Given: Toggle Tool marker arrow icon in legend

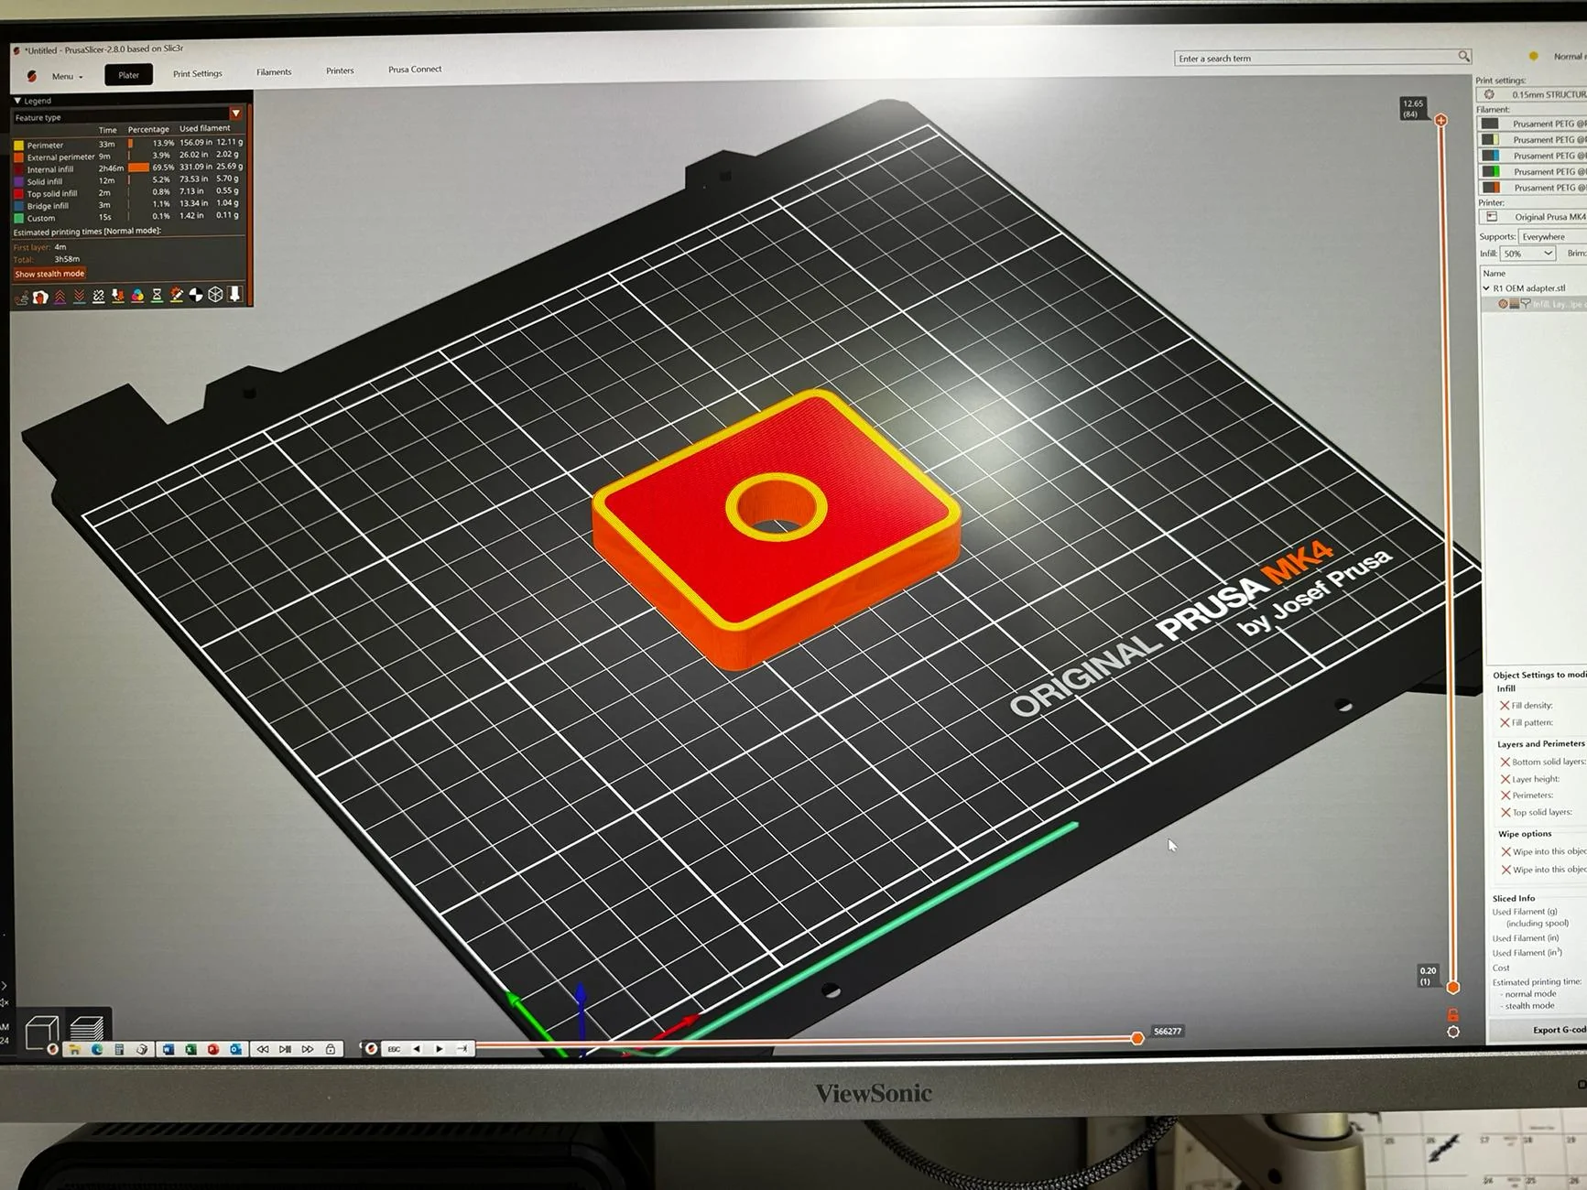Looking at the screenshot, I should click(234, 294).
